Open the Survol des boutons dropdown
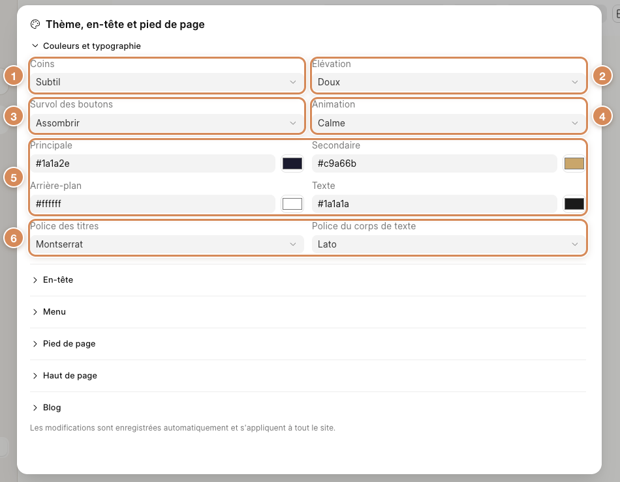The height and width of the screenshot is (482, 620). 167,123
